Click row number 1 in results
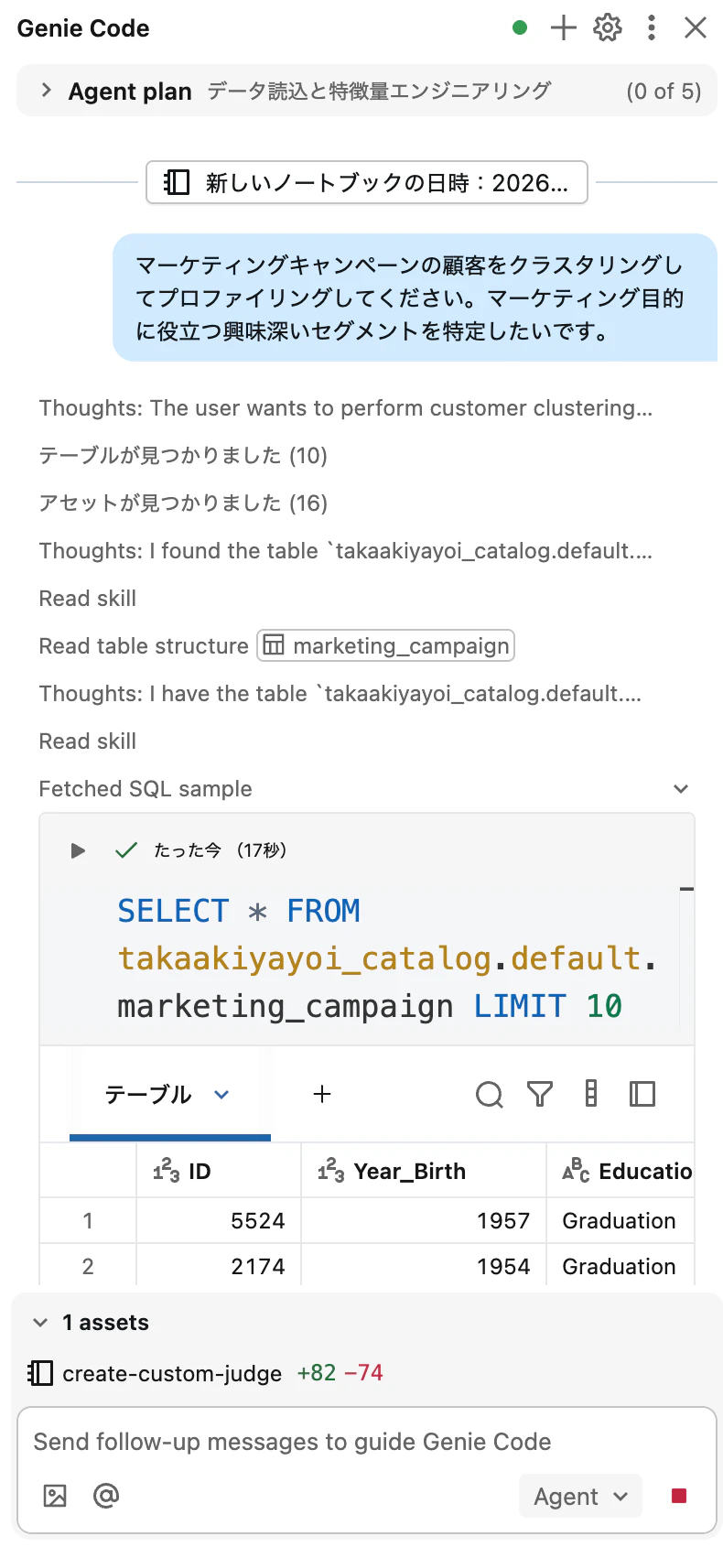Viewport: 723px width, 1547px height. [x=88, y=1220]
